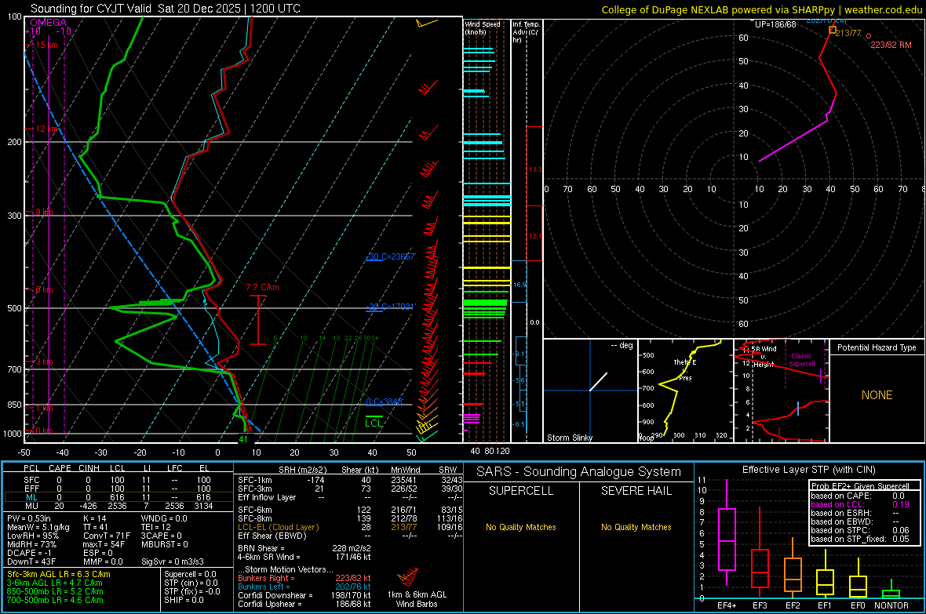Select the 'Eff Shear (EBWD)' row
The width and height of the screenshot is (926, 614).
[350, 536]
